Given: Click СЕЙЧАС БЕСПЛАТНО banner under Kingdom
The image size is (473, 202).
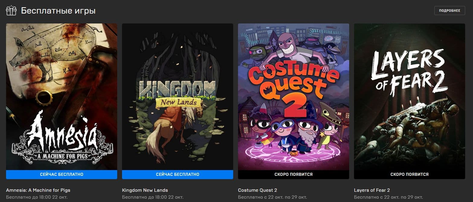Looking at the screenshot, I should pyautogui.click(x=178, y=174).
